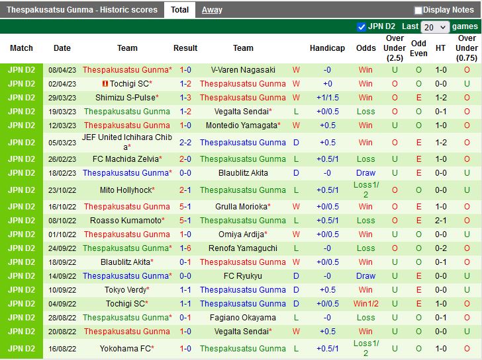Click the Handicap column header
The width and height of the screenshot is (482, 360).
327,48
